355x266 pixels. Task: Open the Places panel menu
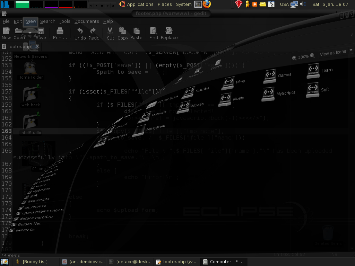coord(165,4)
